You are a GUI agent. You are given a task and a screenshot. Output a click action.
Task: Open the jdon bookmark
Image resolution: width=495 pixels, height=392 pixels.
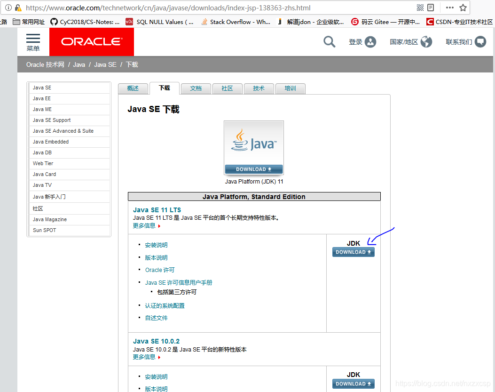pos(311,22)
